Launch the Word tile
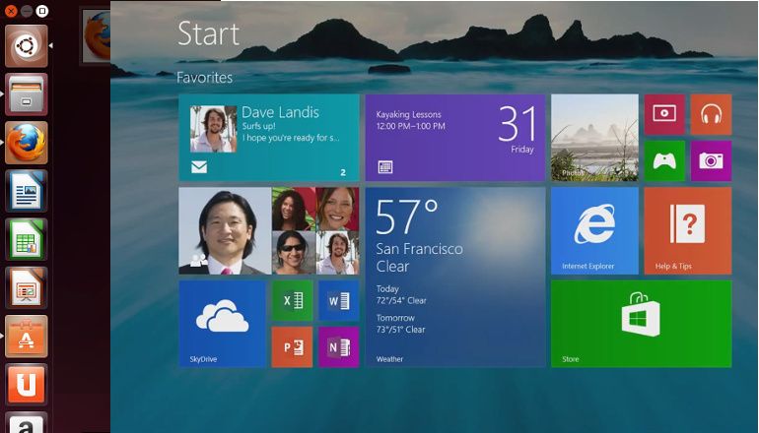 (338, 301)
